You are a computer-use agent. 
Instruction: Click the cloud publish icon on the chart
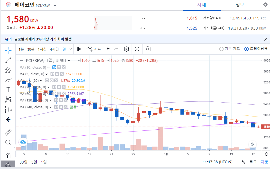point(23,142)
